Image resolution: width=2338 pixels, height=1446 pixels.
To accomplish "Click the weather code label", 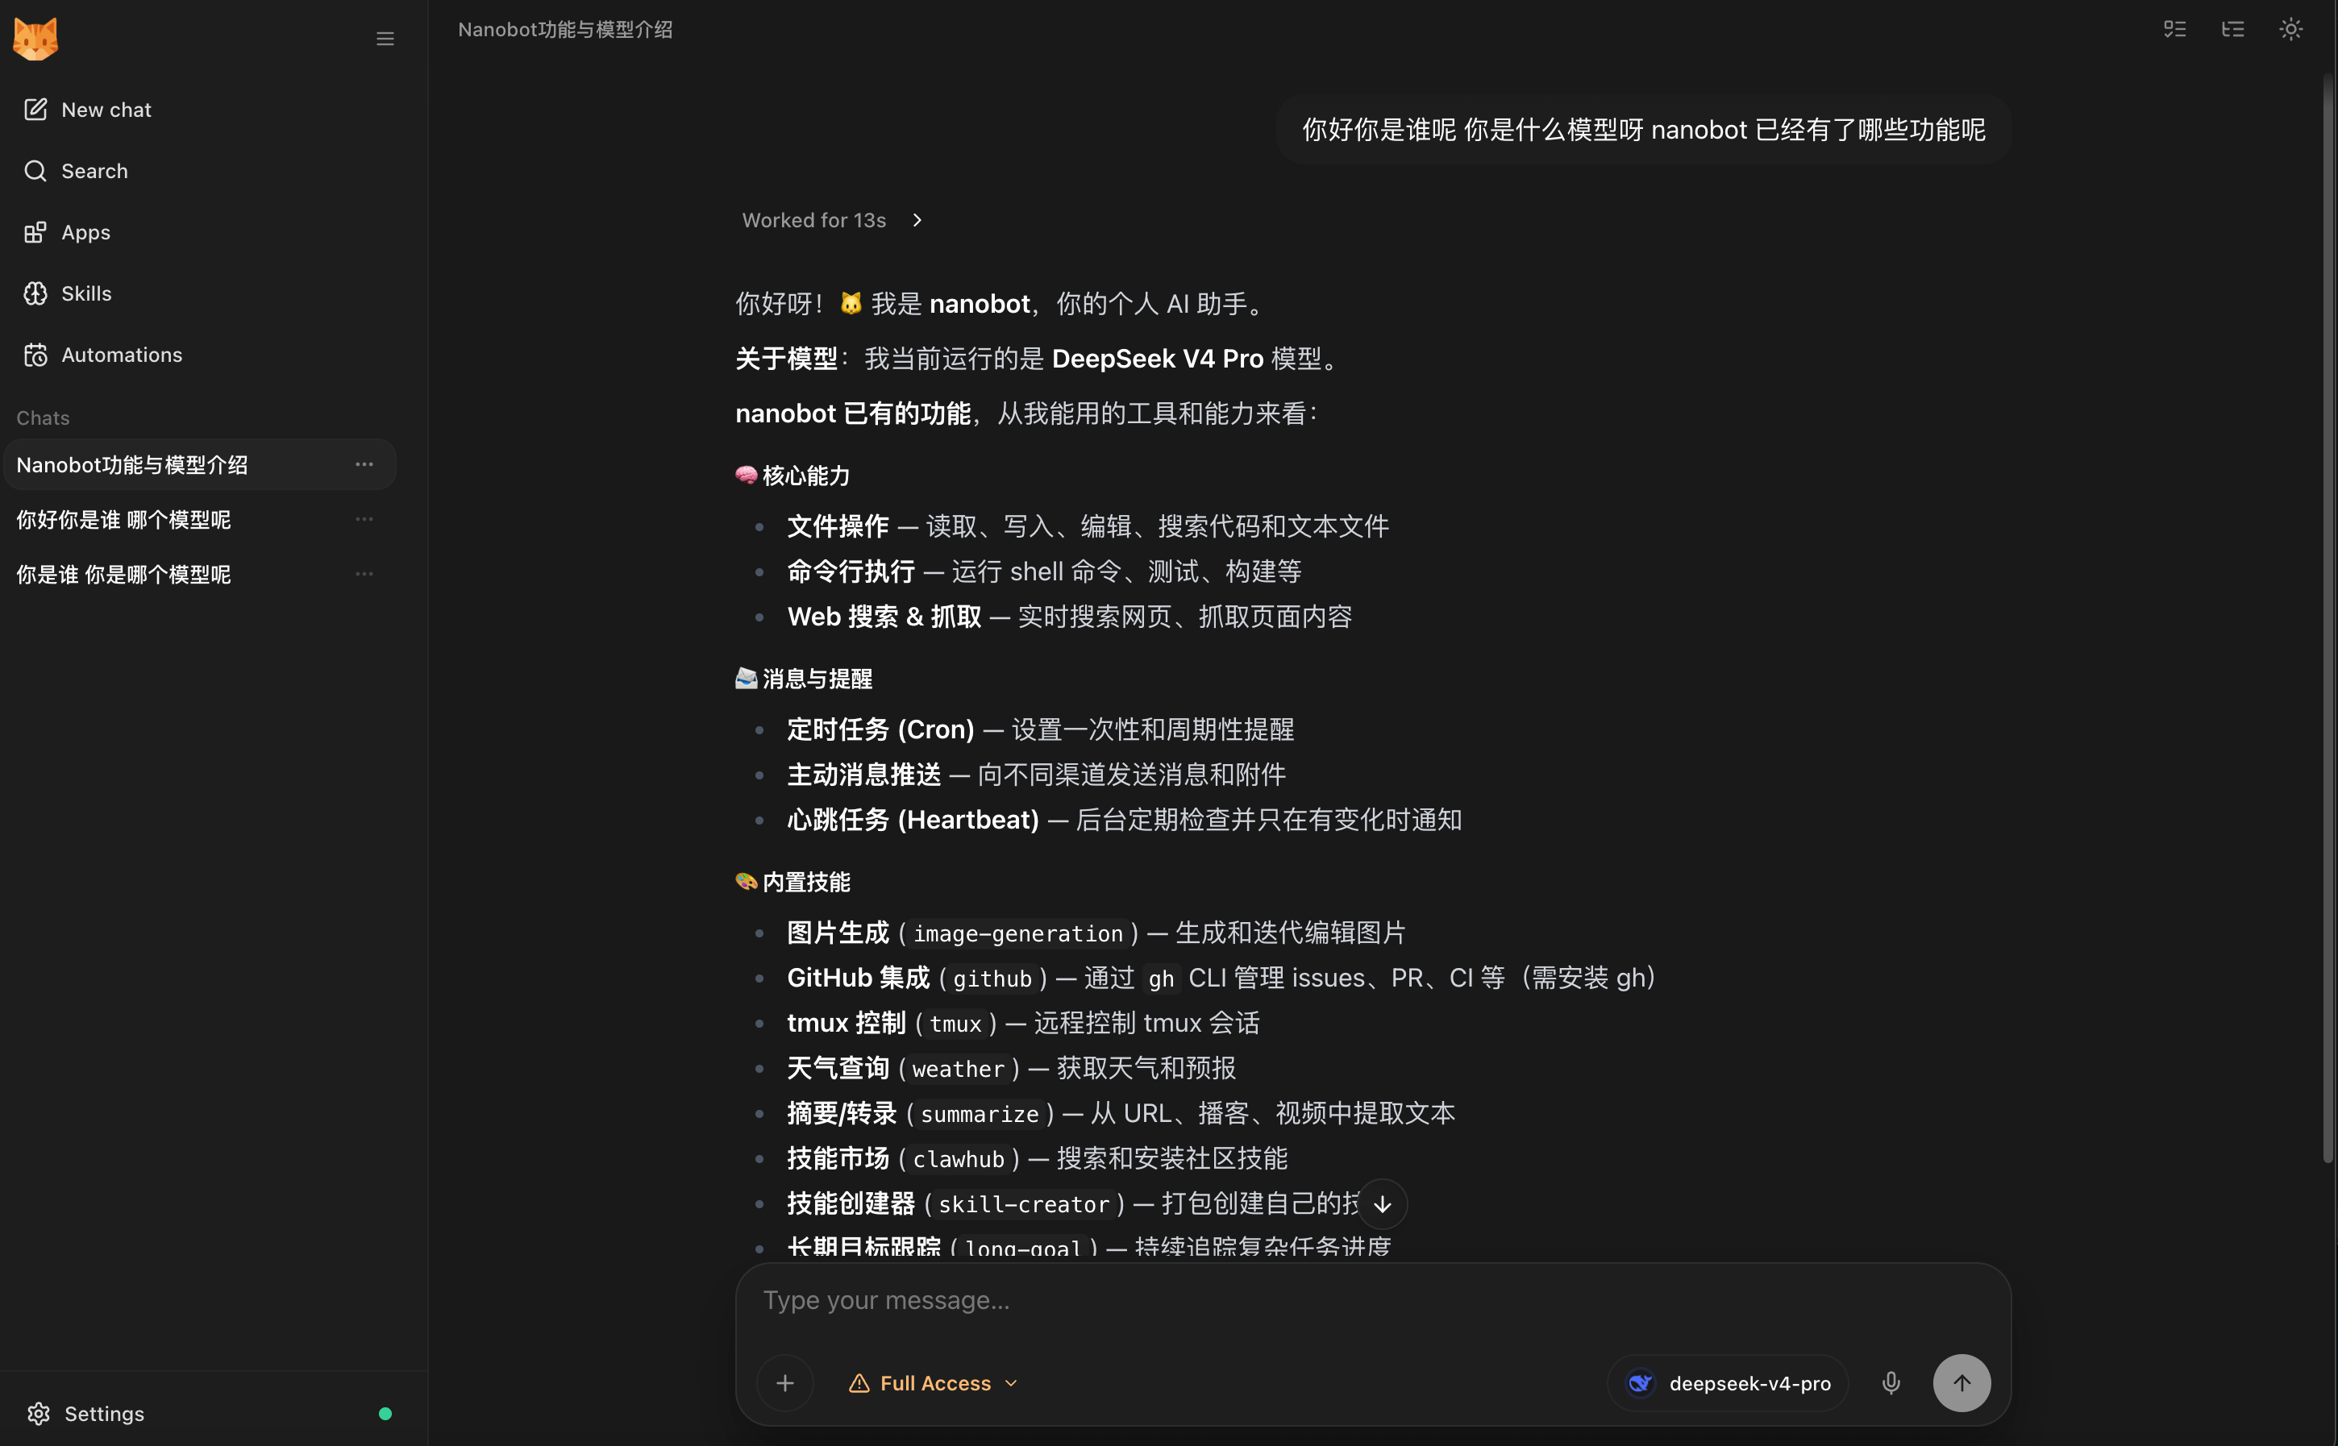I will pos(958,1068).
